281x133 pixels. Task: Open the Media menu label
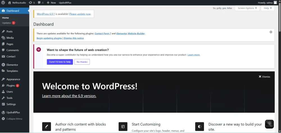(10, 38)
